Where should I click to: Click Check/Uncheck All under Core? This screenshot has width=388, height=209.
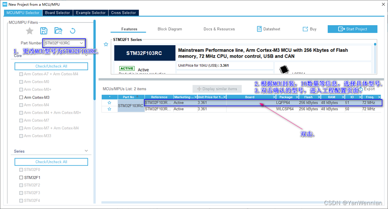(51, 66)
